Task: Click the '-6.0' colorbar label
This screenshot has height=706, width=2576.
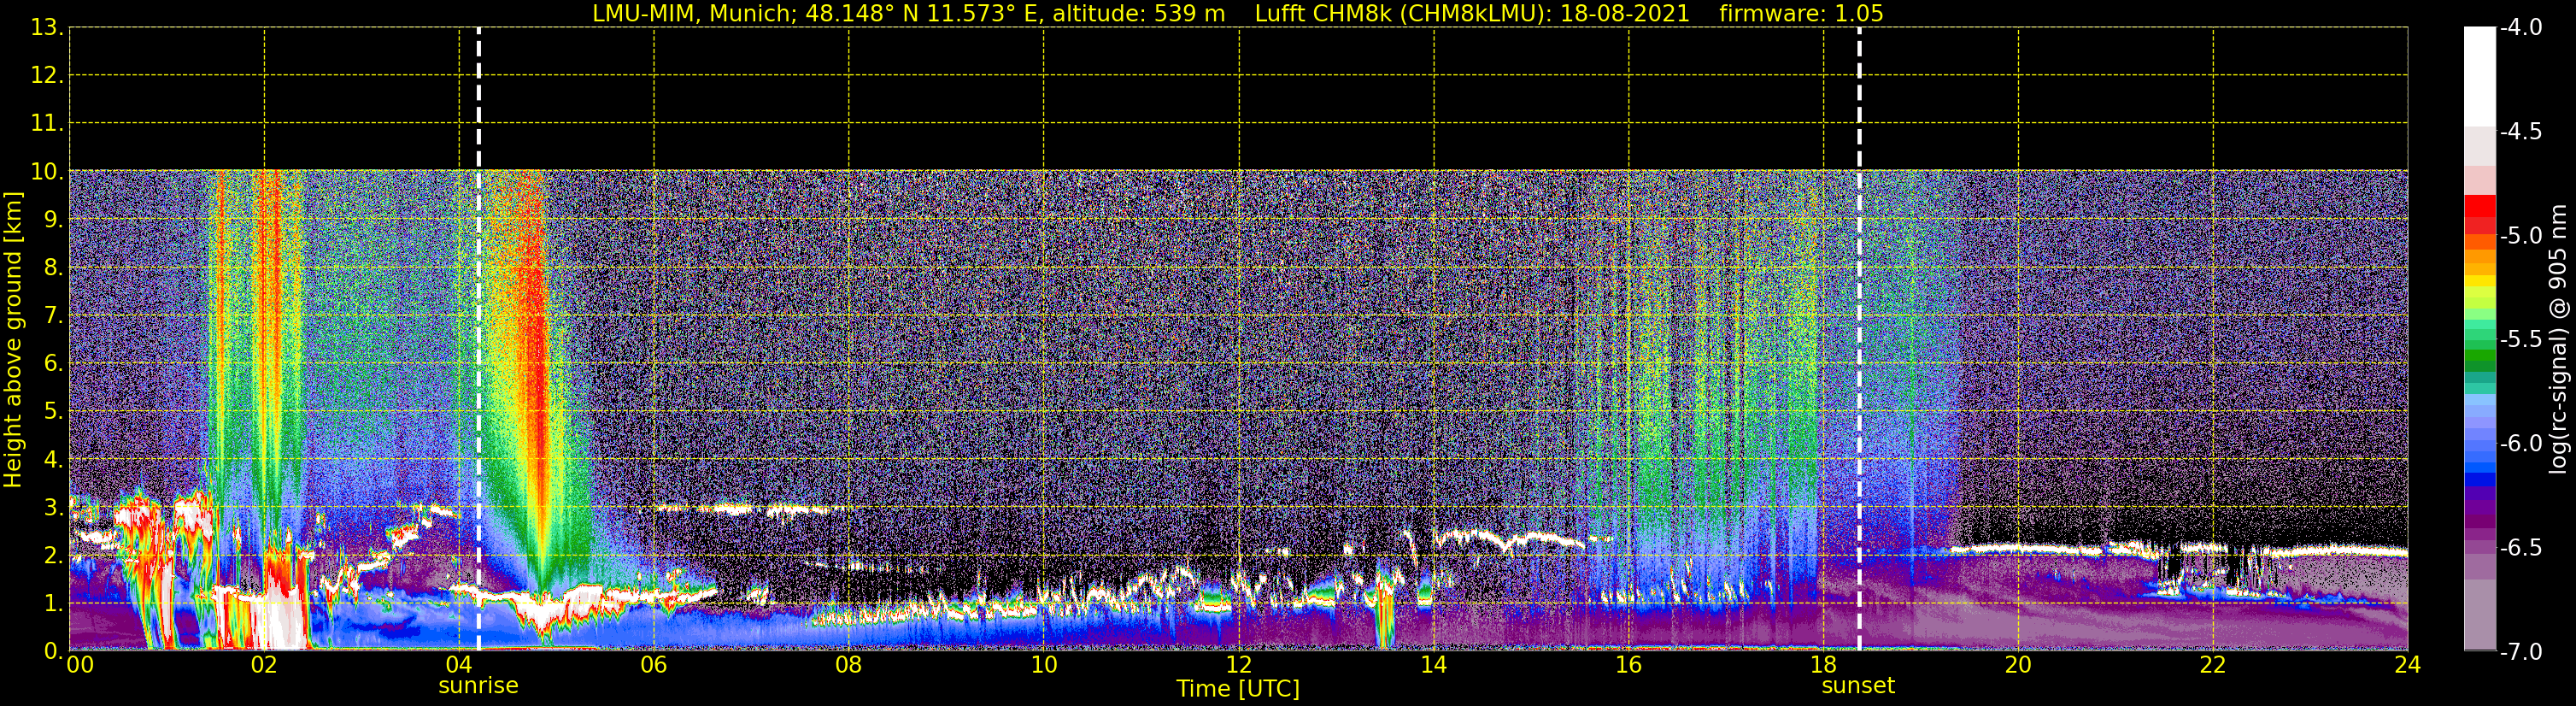Action: pos(2520,444)
